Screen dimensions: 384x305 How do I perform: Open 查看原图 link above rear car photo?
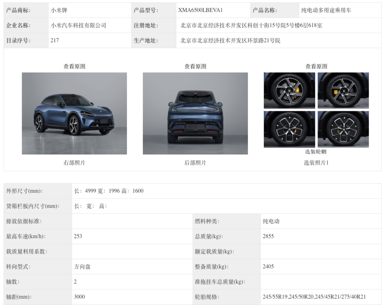[195, 66]
